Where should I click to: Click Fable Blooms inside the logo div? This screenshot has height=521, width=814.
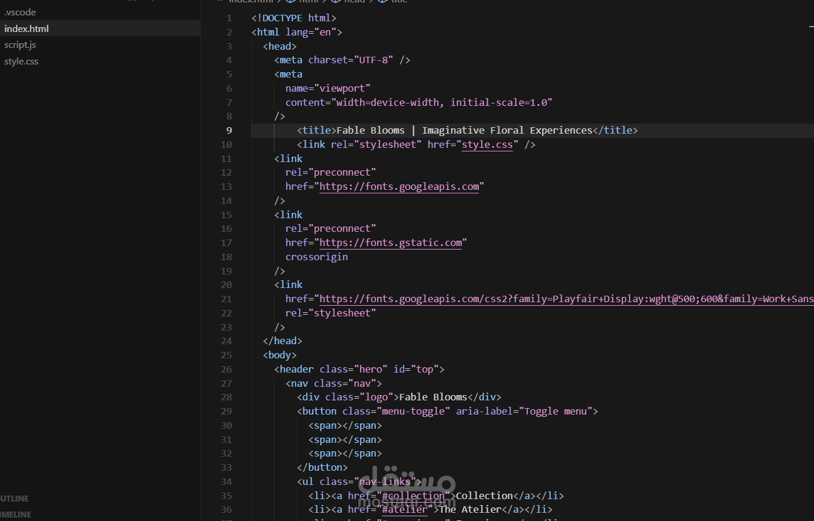(x=433, y=397)
